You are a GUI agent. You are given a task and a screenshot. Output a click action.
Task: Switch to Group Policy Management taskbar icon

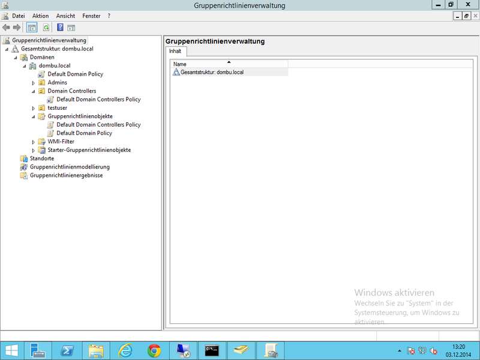click(271, 351)
